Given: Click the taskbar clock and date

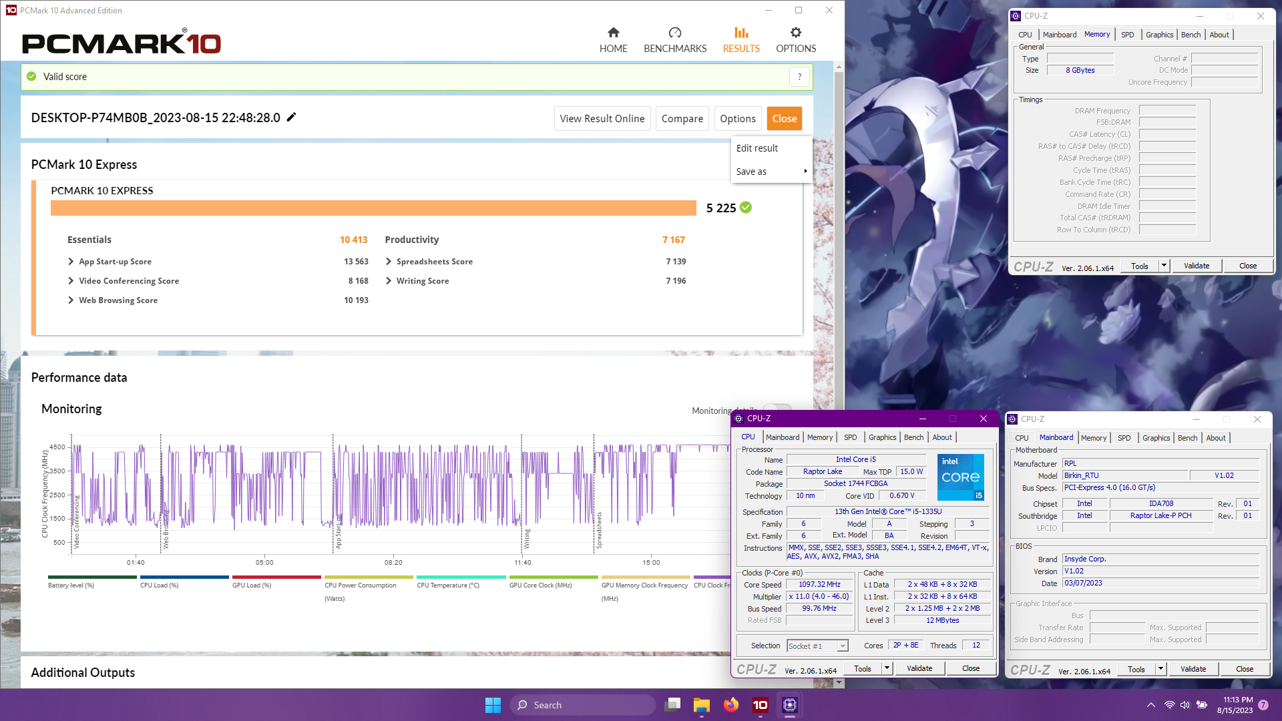Looking at the screenshot, I should (1235, 705).
